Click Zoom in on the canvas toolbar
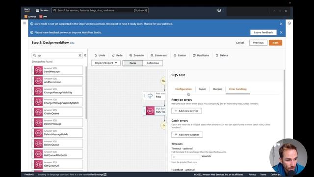Screen dimensions: 314x177 coord(136,56)
